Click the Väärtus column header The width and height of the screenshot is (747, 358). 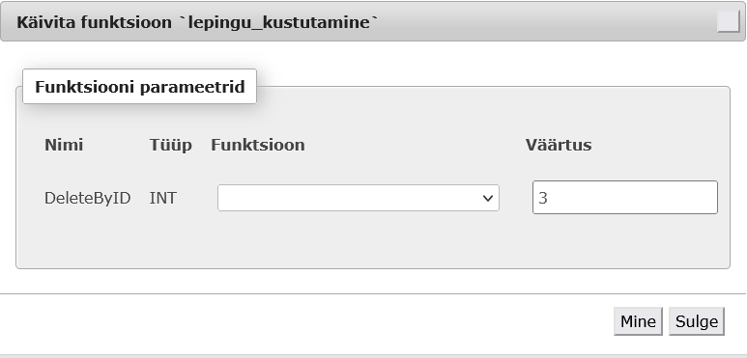[x=559, y=145]
